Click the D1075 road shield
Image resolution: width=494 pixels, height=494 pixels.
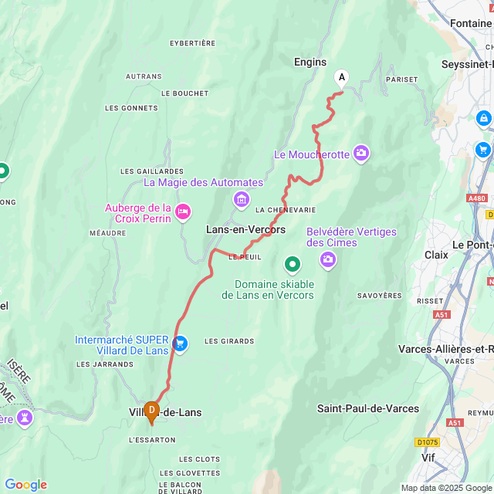tap(427, 442)
